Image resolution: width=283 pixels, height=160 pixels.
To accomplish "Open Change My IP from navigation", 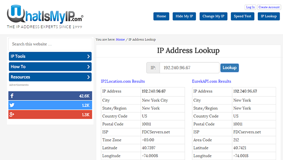I will (x=213, y=16).
